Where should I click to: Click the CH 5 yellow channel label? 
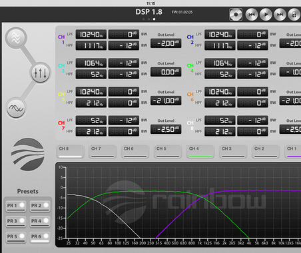tap(61, 97)
